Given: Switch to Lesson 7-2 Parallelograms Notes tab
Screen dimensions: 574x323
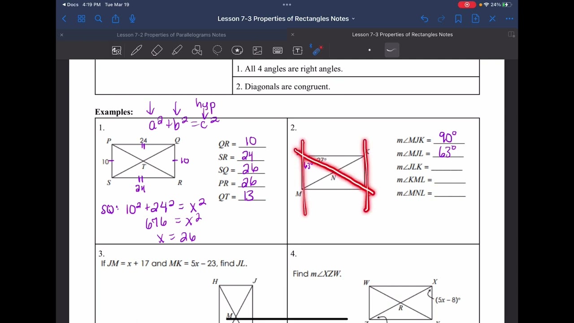Looking at the screenshot, I should (171, 35).
